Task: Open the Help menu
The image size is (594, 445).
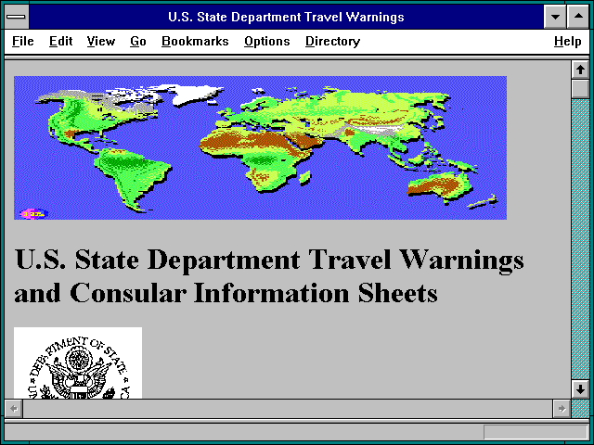Action: 567,41
